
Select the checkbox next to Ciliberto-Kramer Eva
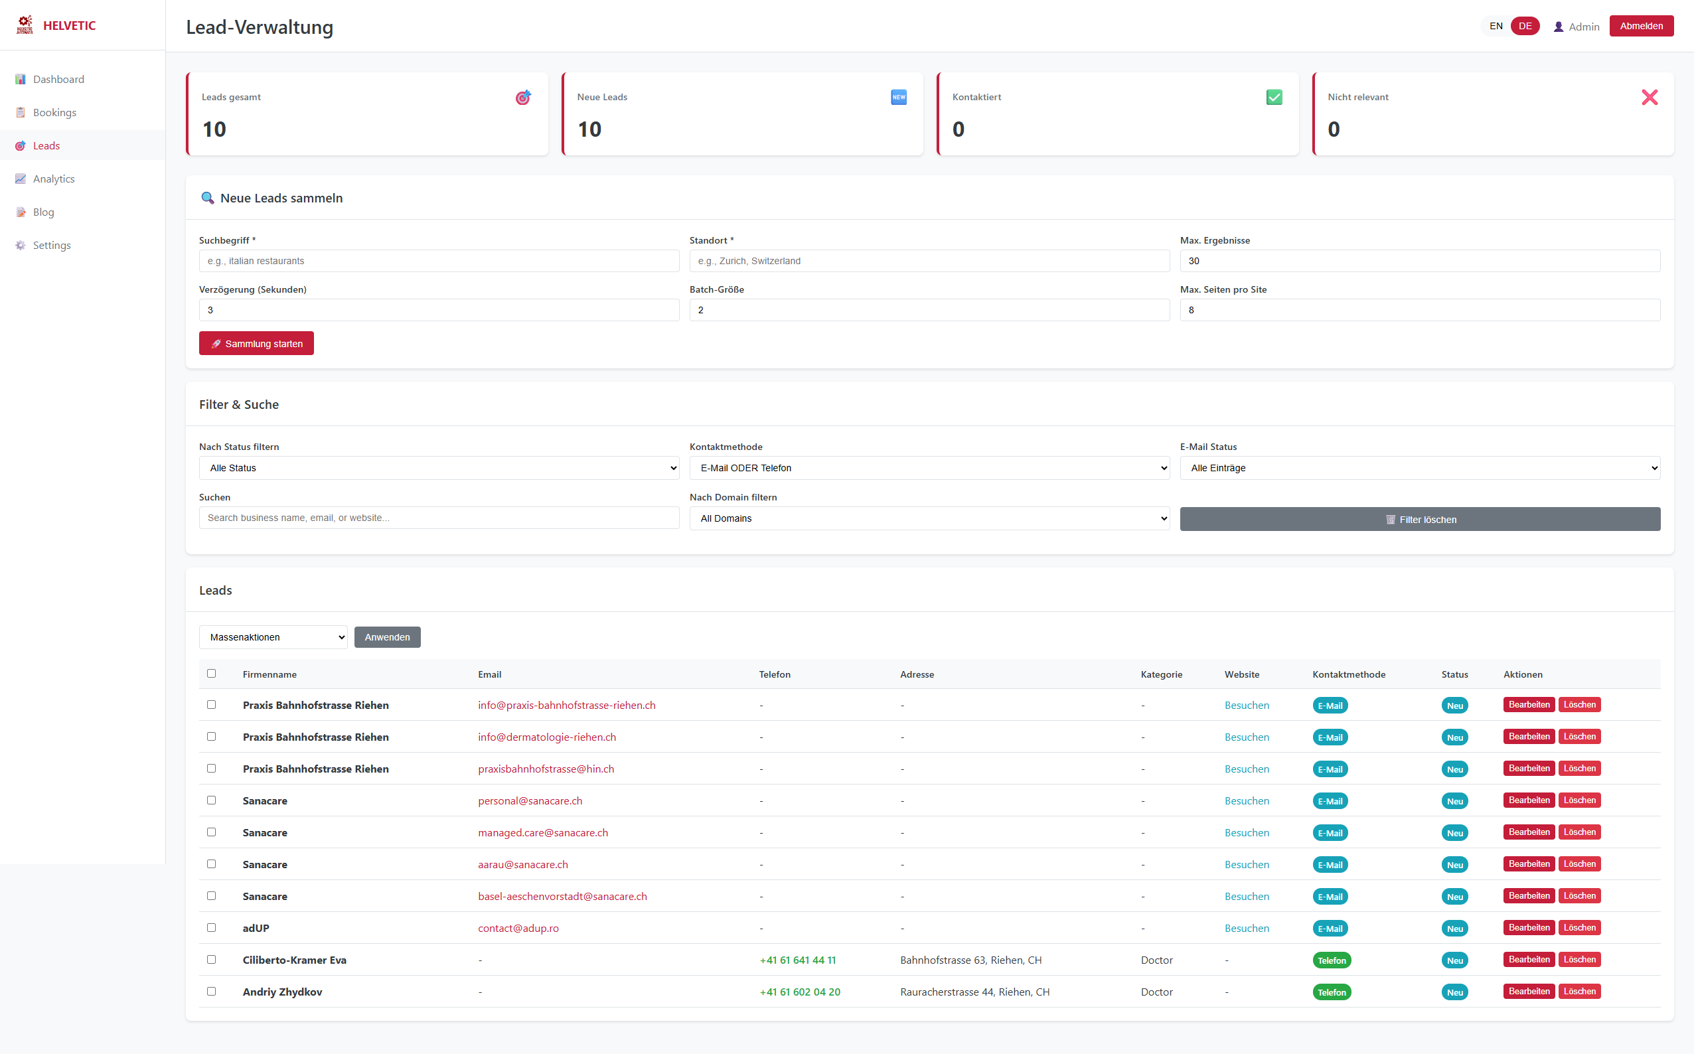point(212,959)
